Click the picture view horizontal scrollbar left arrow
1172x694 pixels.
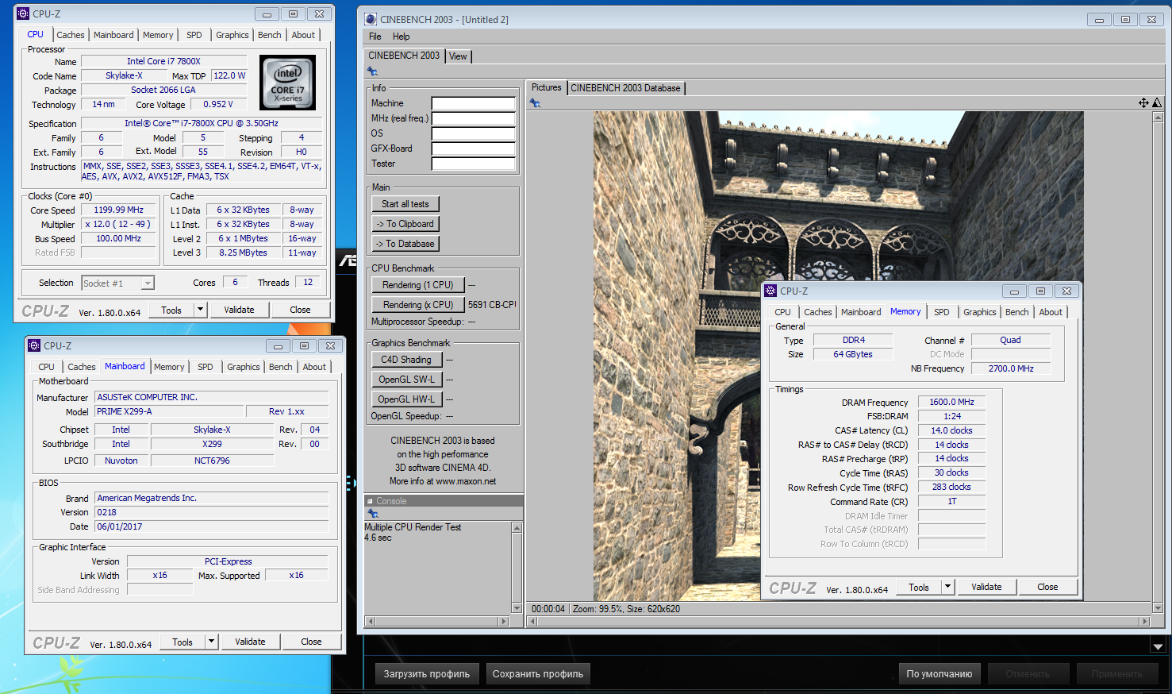(x=532, y=622)
